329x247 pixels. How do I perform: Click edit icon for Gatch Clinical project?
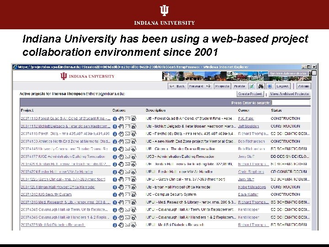click(x=121, y=179)
